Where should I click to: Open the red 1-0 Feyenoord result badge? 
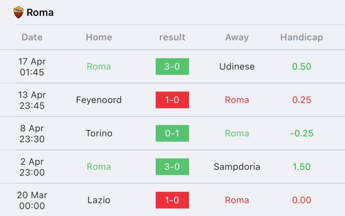click(x=172, y=100)
